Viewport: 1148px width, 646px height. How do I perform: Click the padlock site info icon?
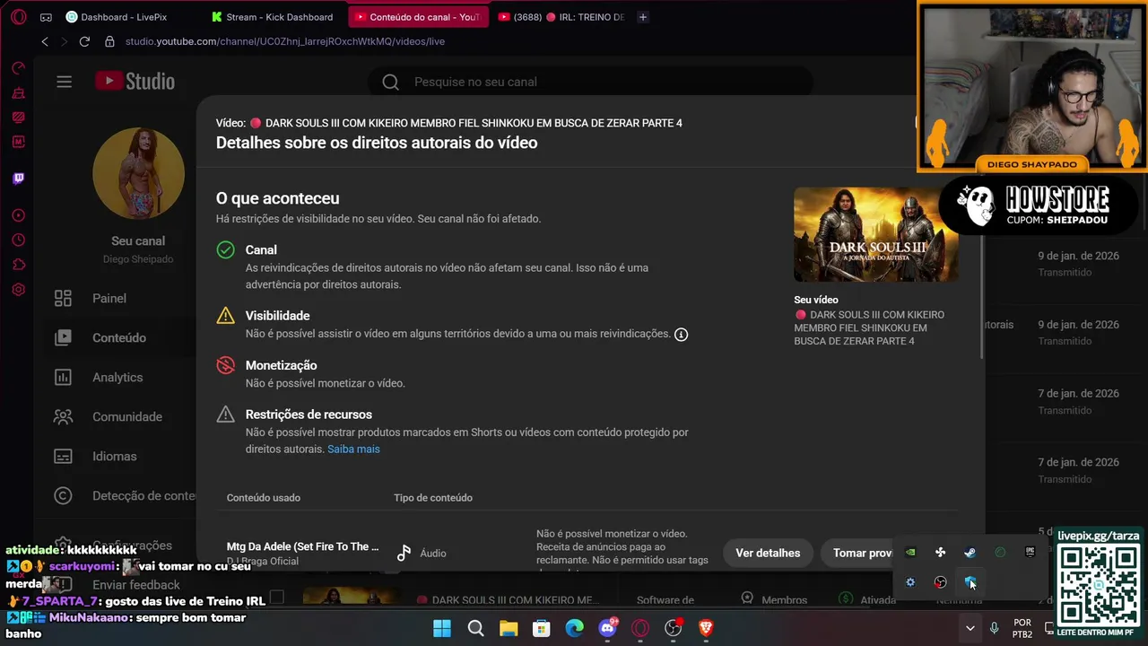point(109,41)
